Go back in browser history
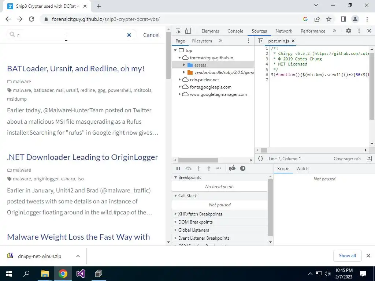 click(8, 19)
